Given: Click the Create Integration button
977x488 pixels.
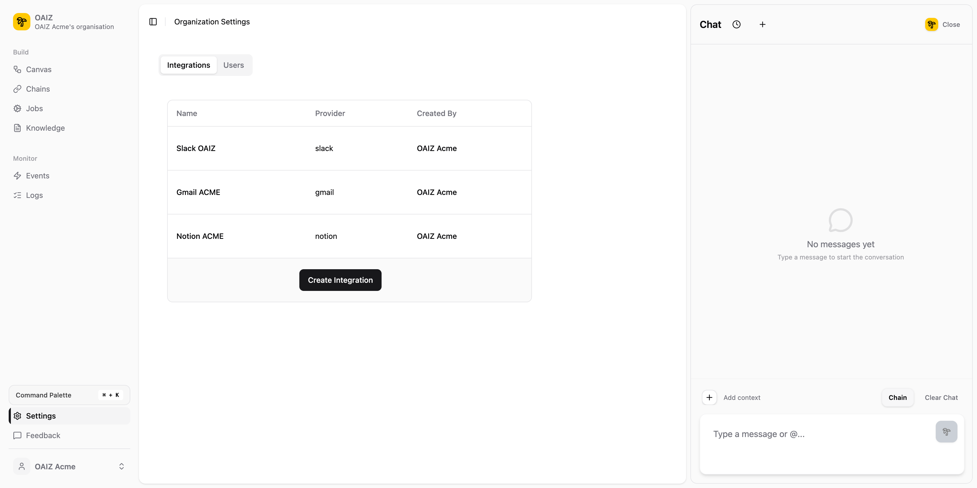Looking at the screenshot, I should coord(340,280).
